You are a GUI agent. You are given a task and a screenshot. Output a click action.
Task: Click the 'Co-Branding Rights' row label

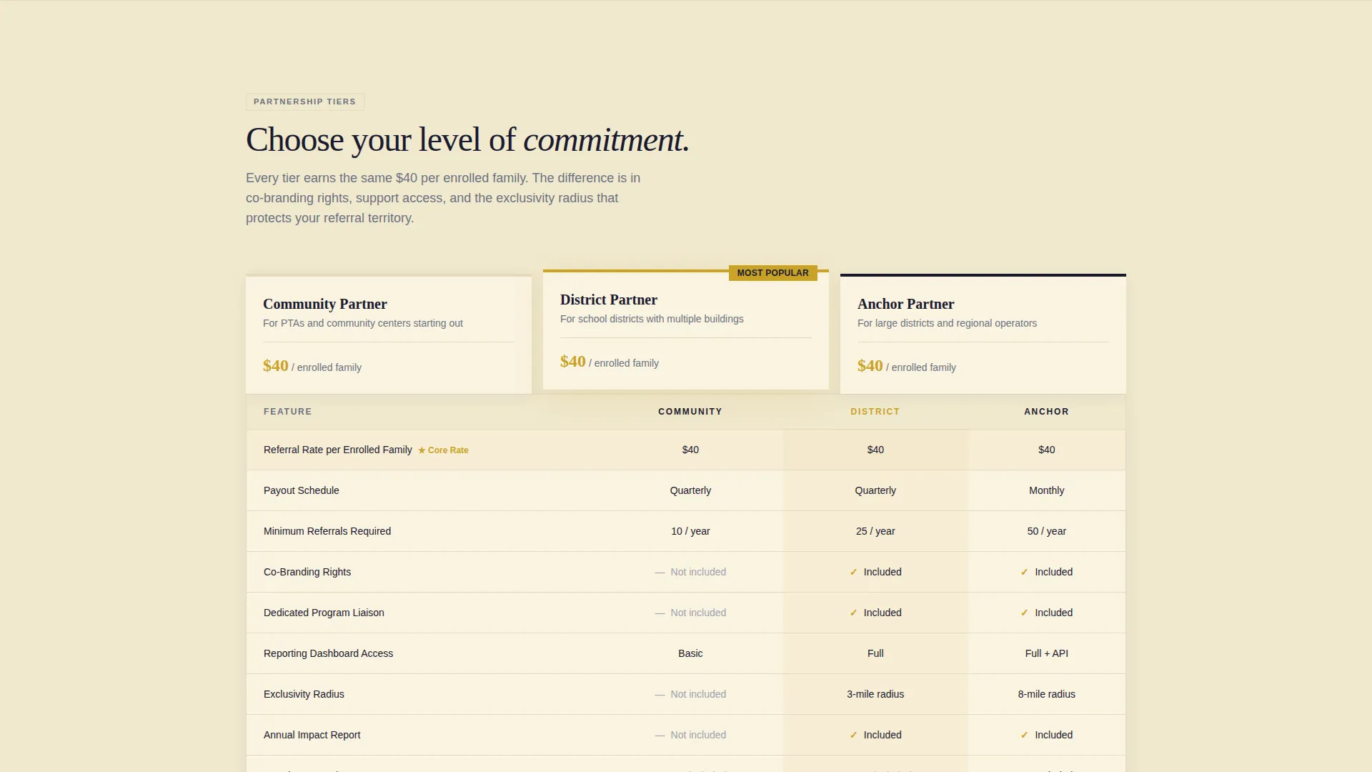coord(307,572)
